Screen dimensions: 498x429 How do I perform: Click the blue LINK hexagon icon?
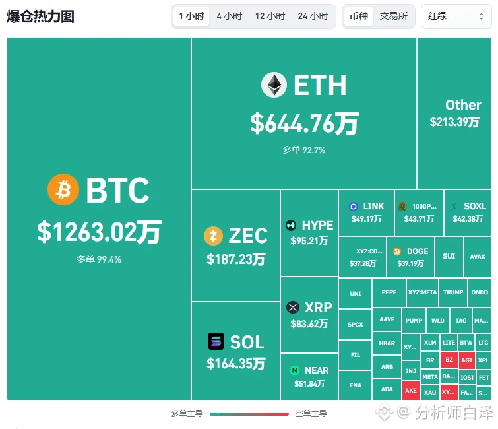coord(353,207)
